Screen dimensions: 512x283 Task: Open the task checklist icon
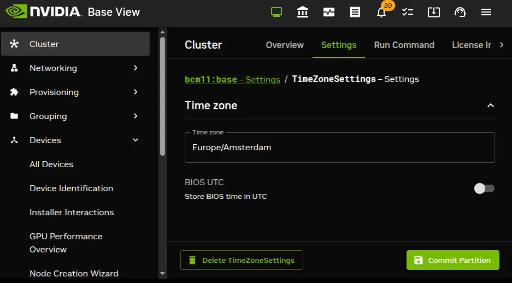[x=408, y=13]
